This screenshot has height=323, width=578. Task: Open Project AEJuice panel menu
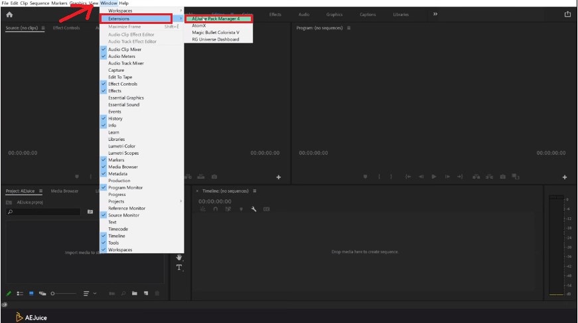coord(40,191)
